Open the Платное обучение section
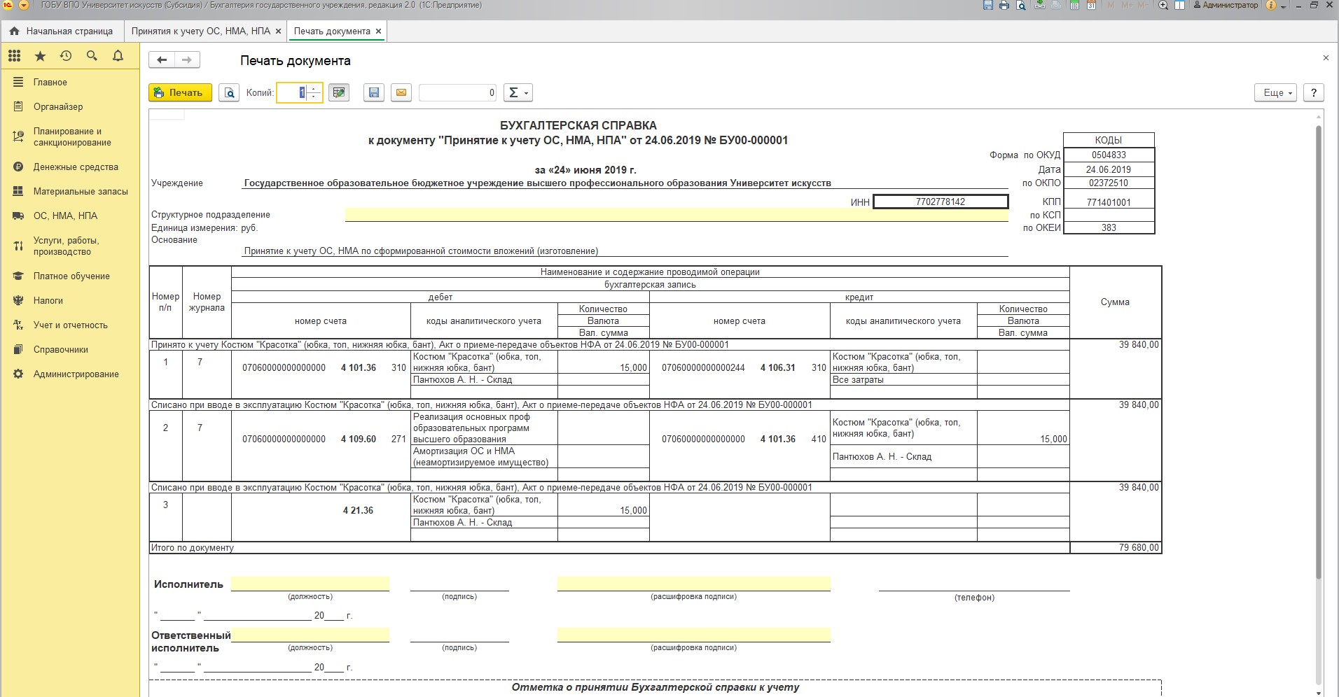This screenshot has height=697, width=1339. [70, 276]
